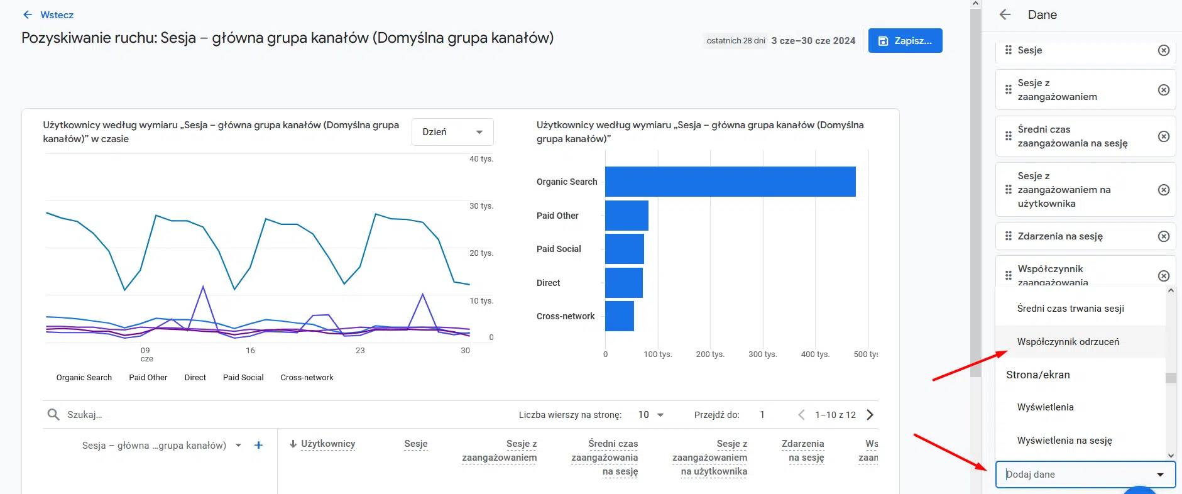
Task: Click drag handle of Współczynnik zaangażowania
Action: [1008, 275]
